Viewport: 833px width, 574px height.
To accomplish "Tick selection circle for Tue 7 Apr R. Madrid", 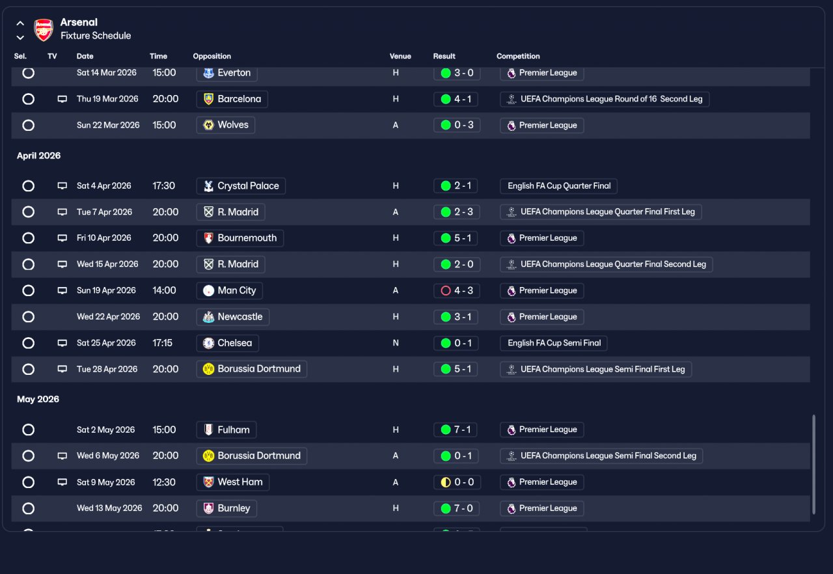I will [29, 212].
